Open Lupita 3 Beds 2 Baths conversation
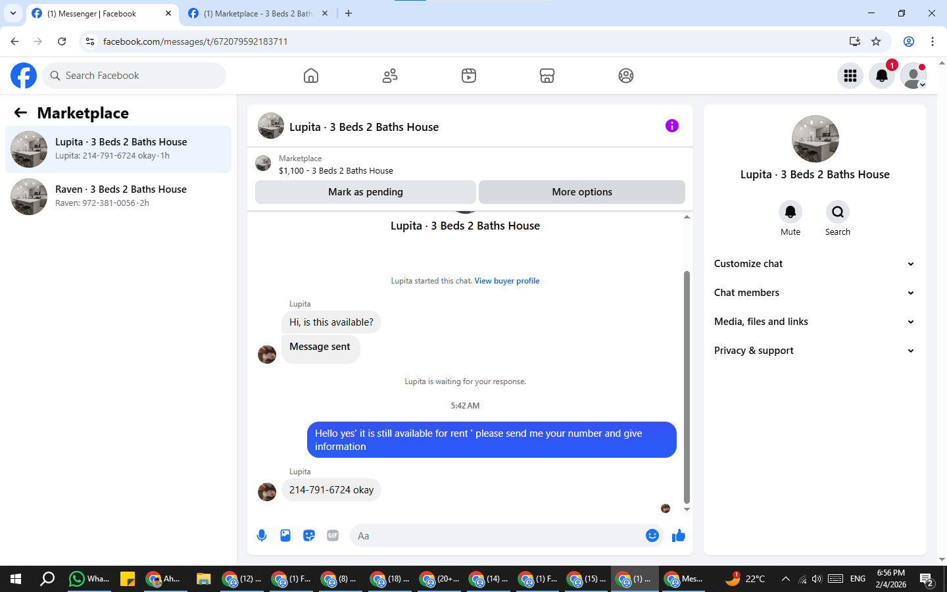 (118, 149)
